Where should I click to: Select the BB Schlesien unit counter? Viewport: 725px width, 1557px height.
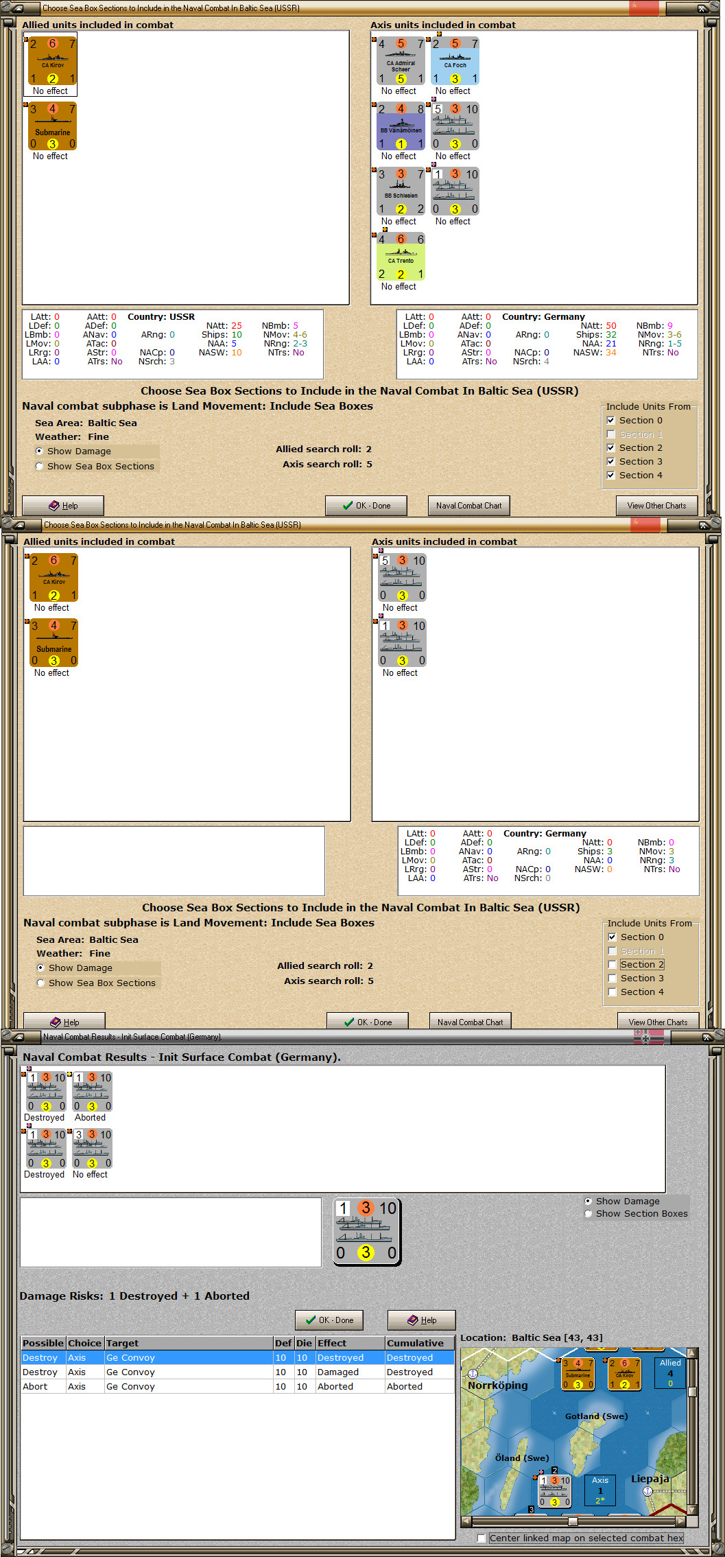tap(401, 191)
